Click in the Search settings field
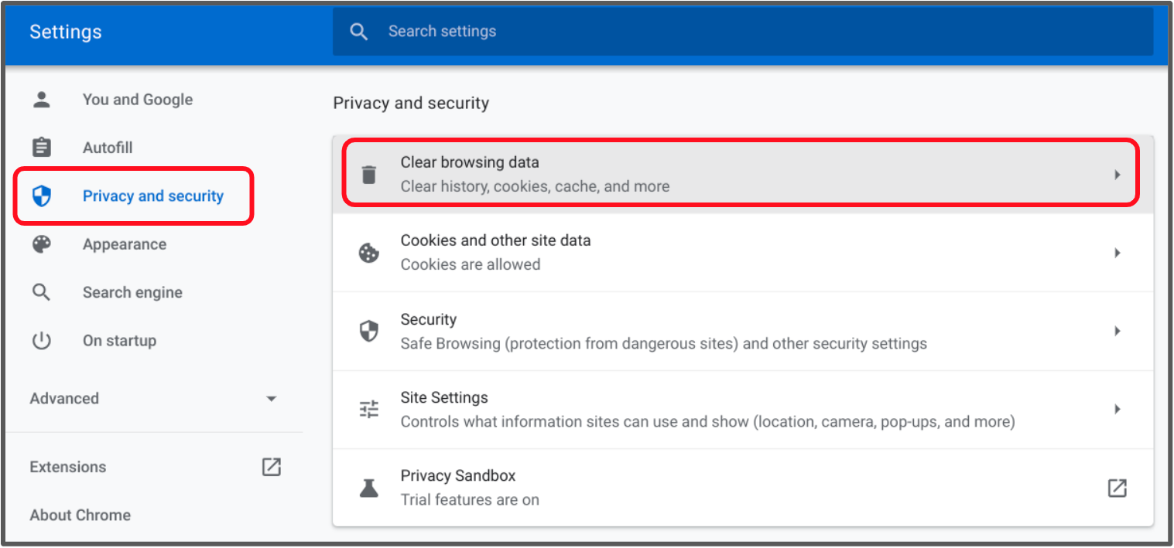 coord(743,32)
